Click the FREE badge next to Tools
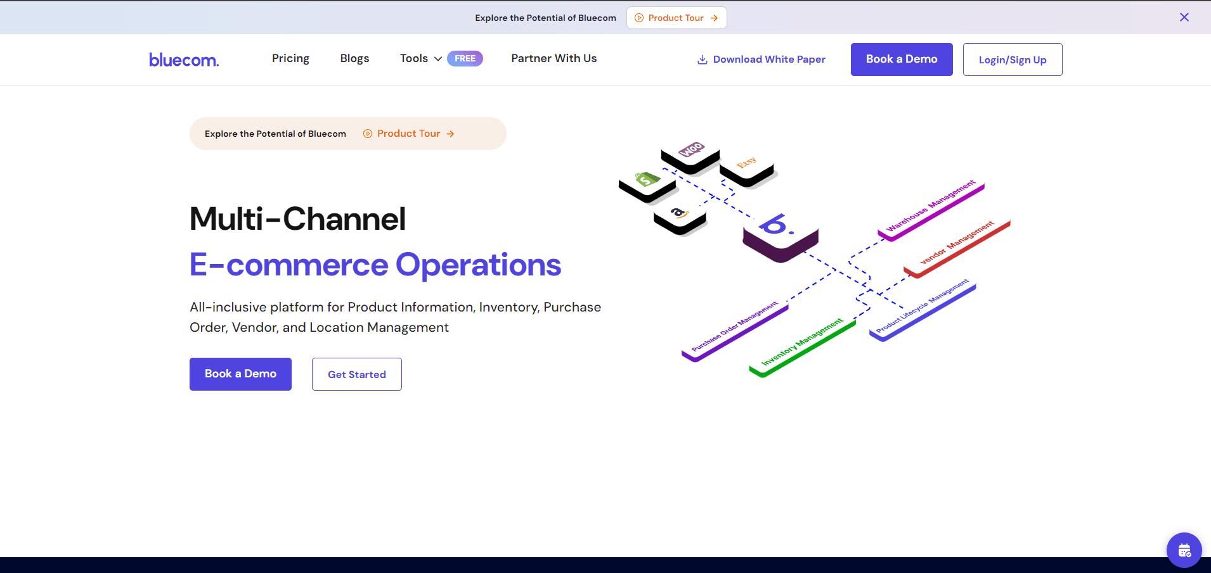This screenshot has height=573, width=1211. click(465, 58)
